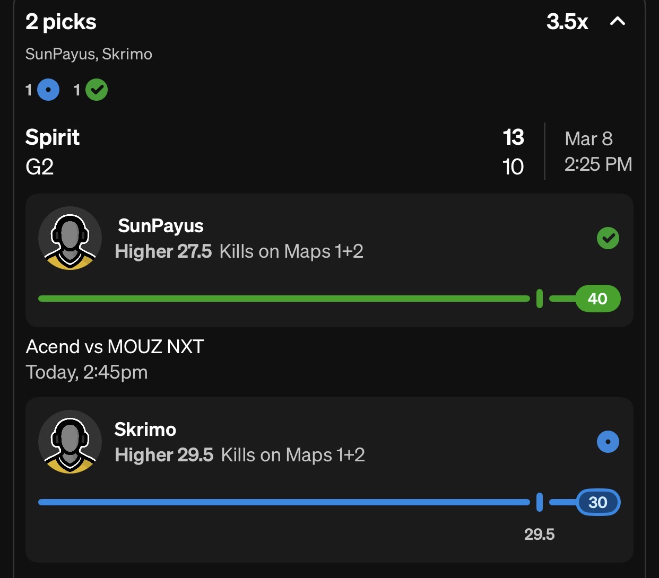Click the 3.5x payout multiplier
Viewport: 659px width, 578px height.
tap(567, 22)
